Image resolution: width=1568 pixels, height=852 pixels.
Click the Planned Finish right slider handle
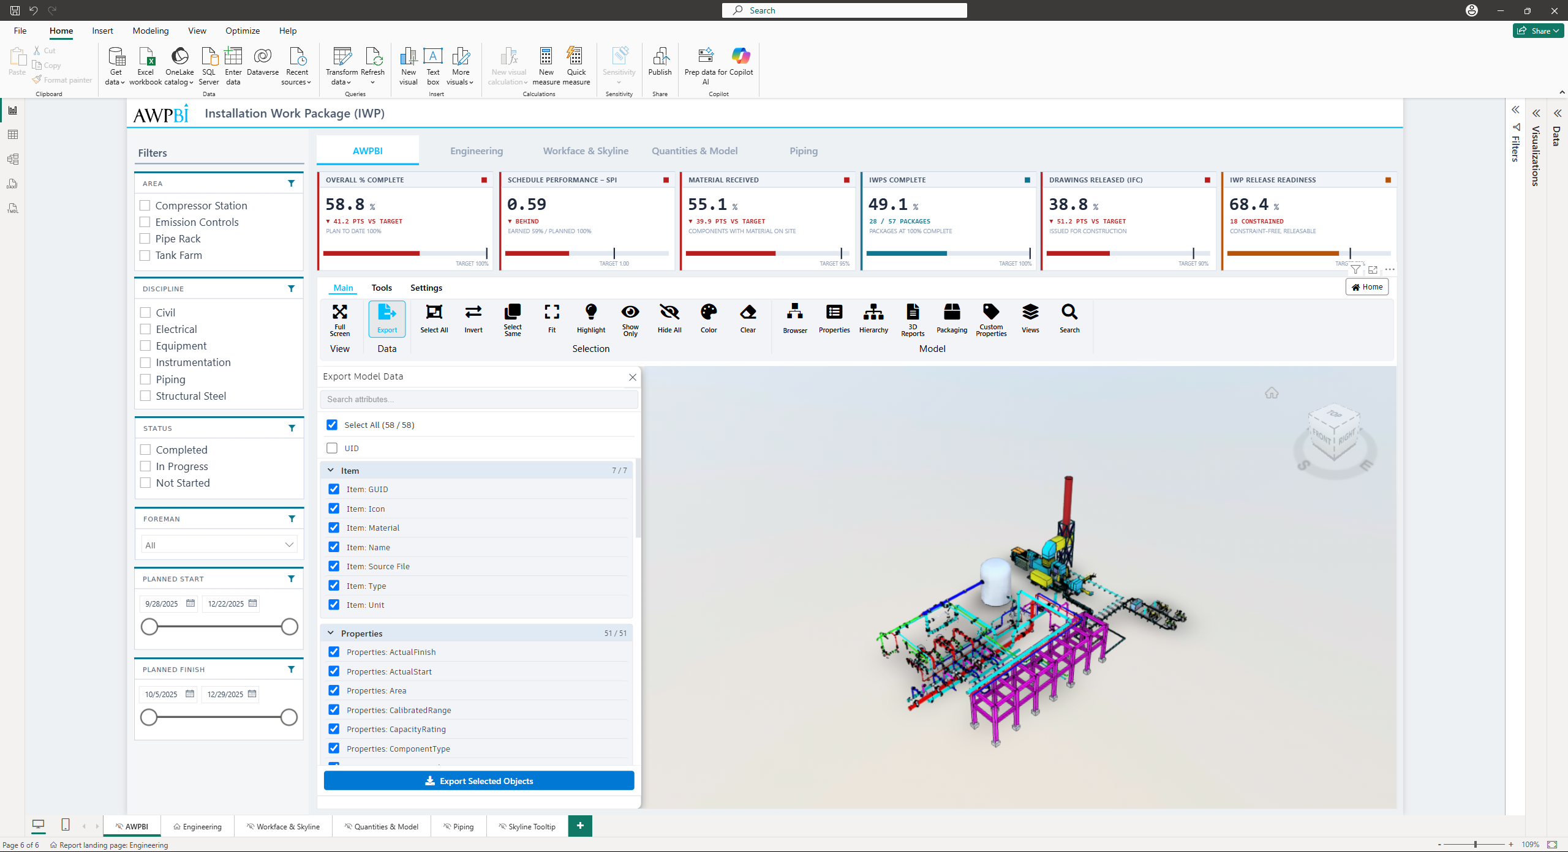click(289, 717)
